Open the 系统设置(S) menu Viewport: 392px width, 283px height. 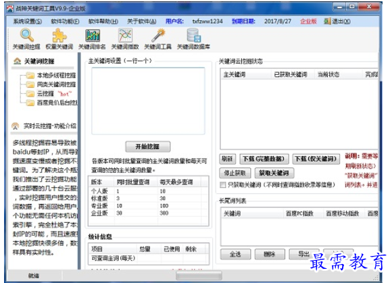pyautogui.click(x=27, y=22)
